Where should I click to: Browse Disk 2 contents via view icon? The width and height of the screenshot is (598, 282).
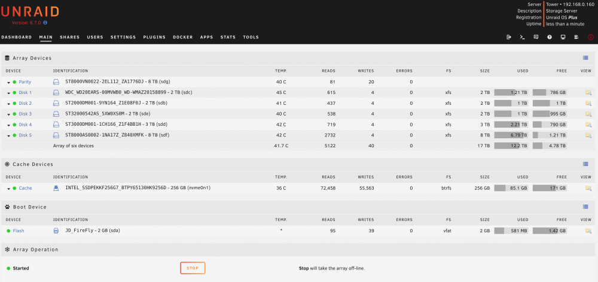pos(588,103)
